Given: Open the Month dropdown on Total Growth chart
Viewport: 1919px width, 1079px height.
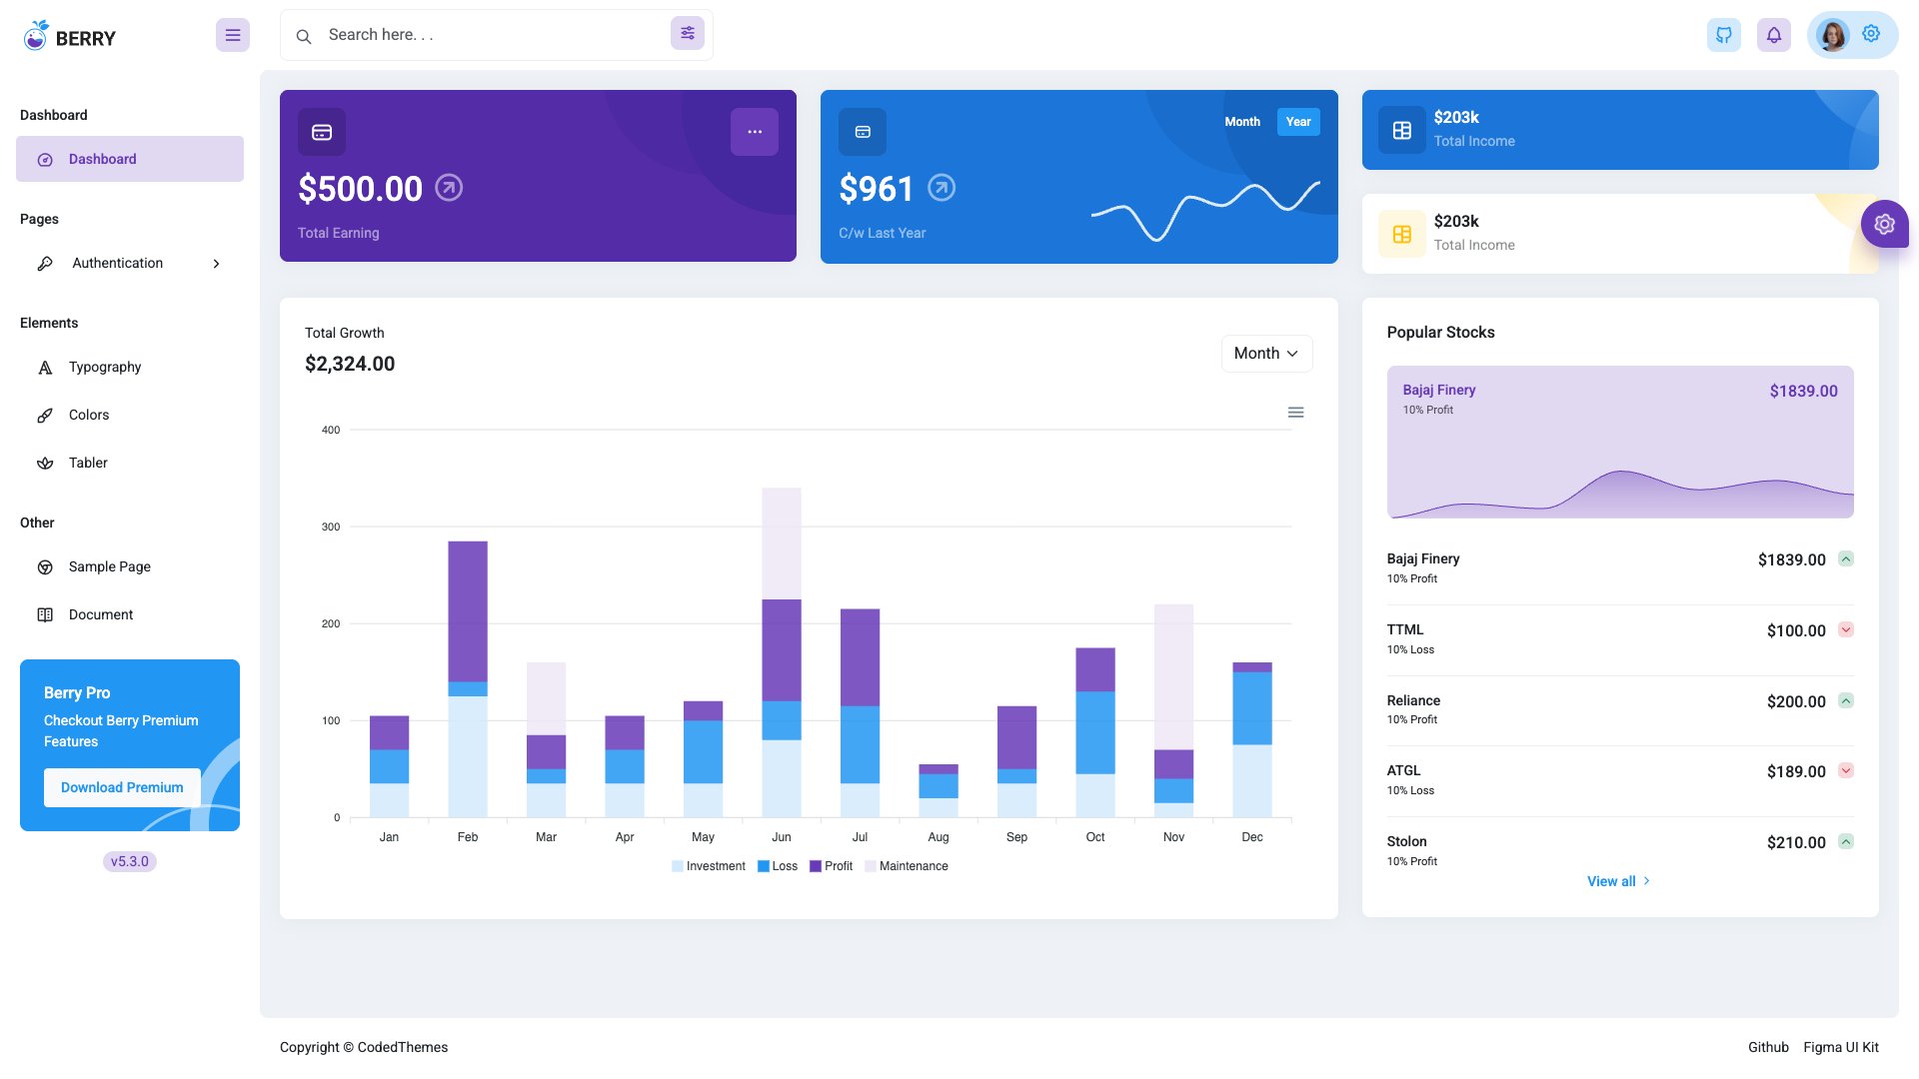Looking at the screenshot, I should click(x=1265, y=353).
